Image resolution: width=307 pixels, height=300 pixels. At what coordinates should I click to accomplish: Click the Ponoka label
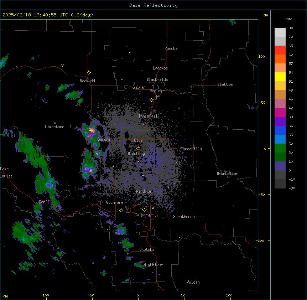(171, 48)
